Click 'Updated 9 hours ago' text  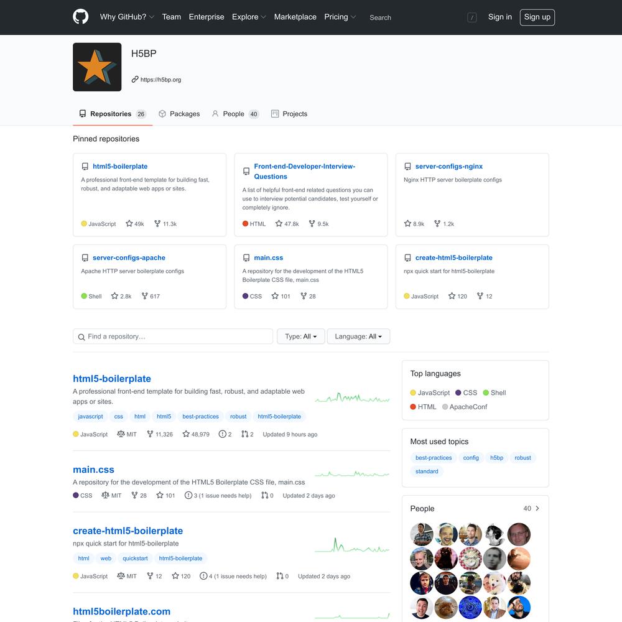290,434
